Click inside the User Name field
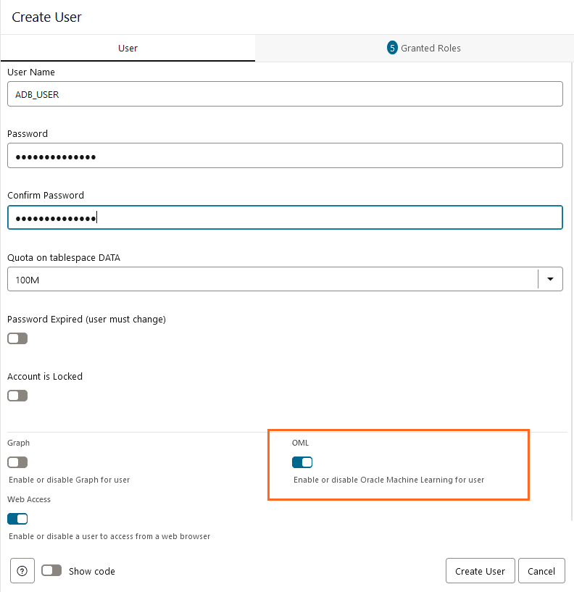 [x=284, y=93]
